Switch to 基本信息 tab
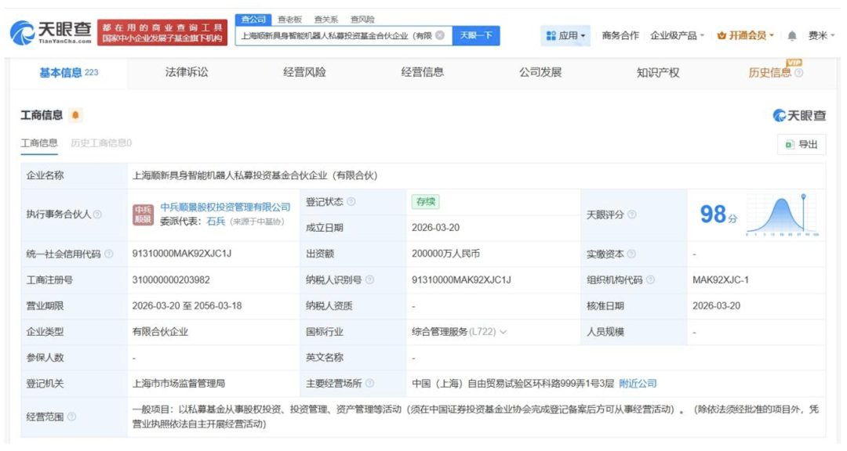Image resolution: width=847 pixels, height=451 pixels. pyautogui.click(x=68, y=73)
